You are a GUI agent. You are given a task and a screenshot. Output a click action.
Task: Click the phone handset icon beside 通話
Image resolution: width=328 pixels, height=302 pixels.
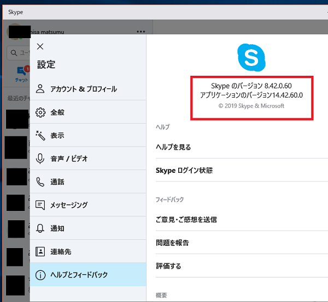[40, 182]
